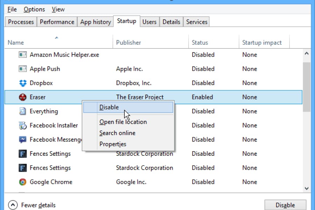Open the Services tab
This screenshot has height=210, width=315.
pos(197,22)
